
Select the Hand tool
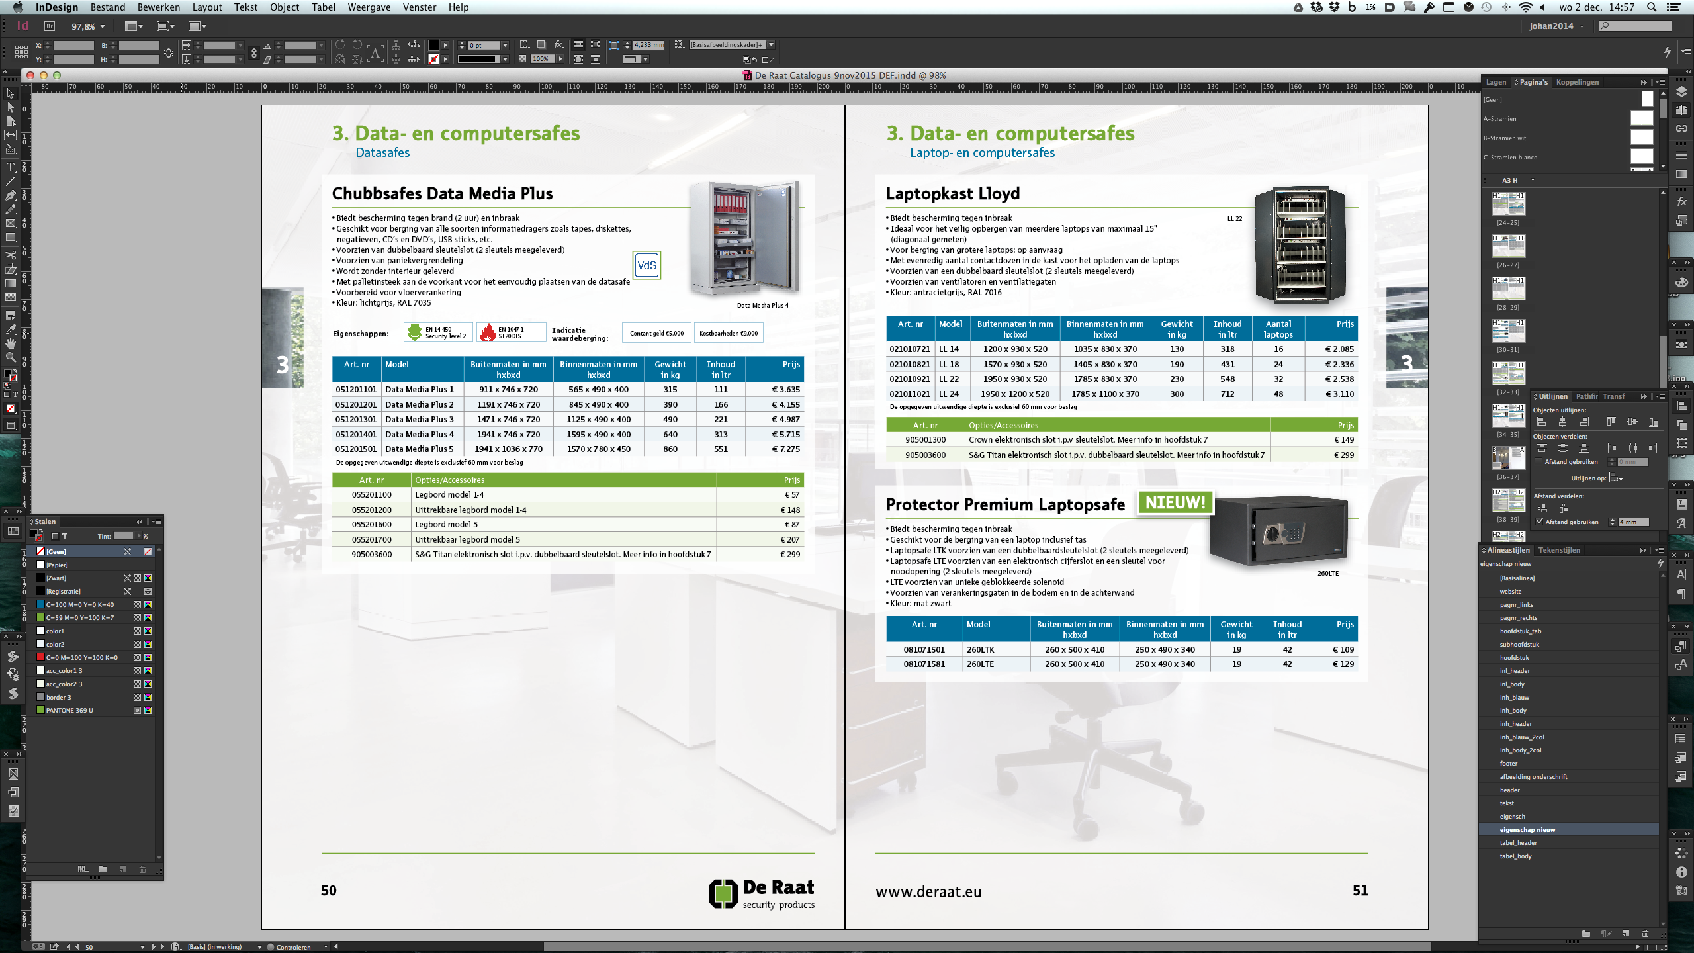coord(11,343)
